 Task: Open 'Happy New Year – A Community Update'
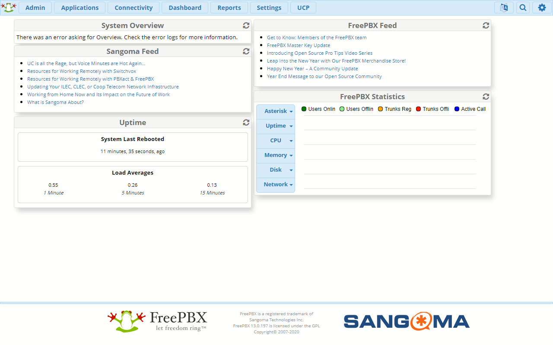tap(312, 69)
